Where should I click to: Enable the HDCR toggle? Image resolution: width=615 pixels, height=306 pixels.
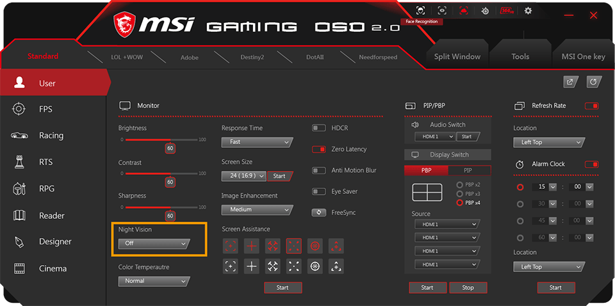point(319,128)
